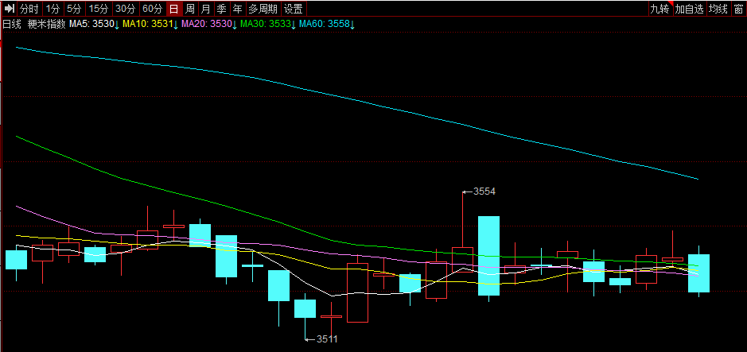This screenshot has height=352, width=747.
Task: Select the 60分 period tab
Action: click(x=153, y=9)
